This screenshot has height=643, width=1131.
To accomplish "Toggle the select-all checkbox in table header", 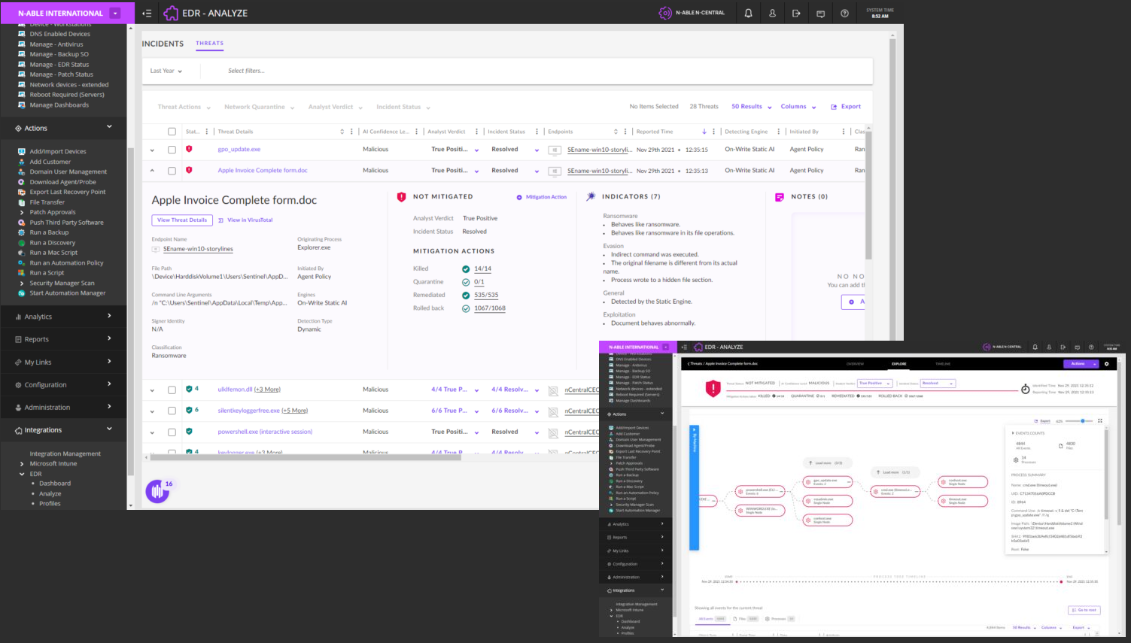I will (172, 132).
